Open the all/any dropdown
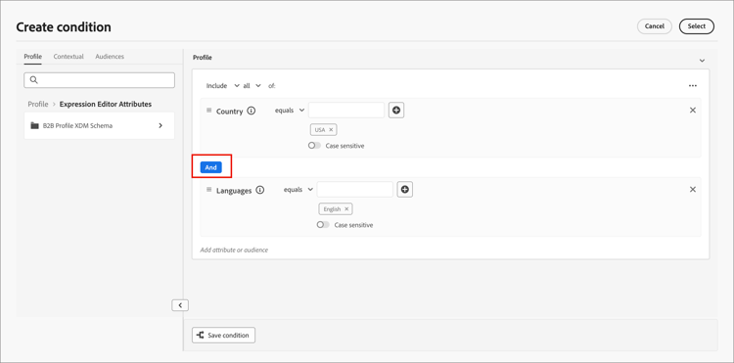The width and height of the screenshot is (734, 363). 252,85
